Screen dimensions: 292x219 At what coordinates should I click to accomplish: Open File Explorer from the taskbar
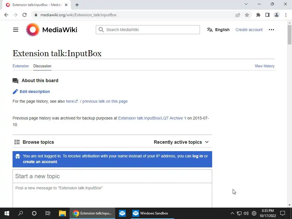click(x=62, y=213)
